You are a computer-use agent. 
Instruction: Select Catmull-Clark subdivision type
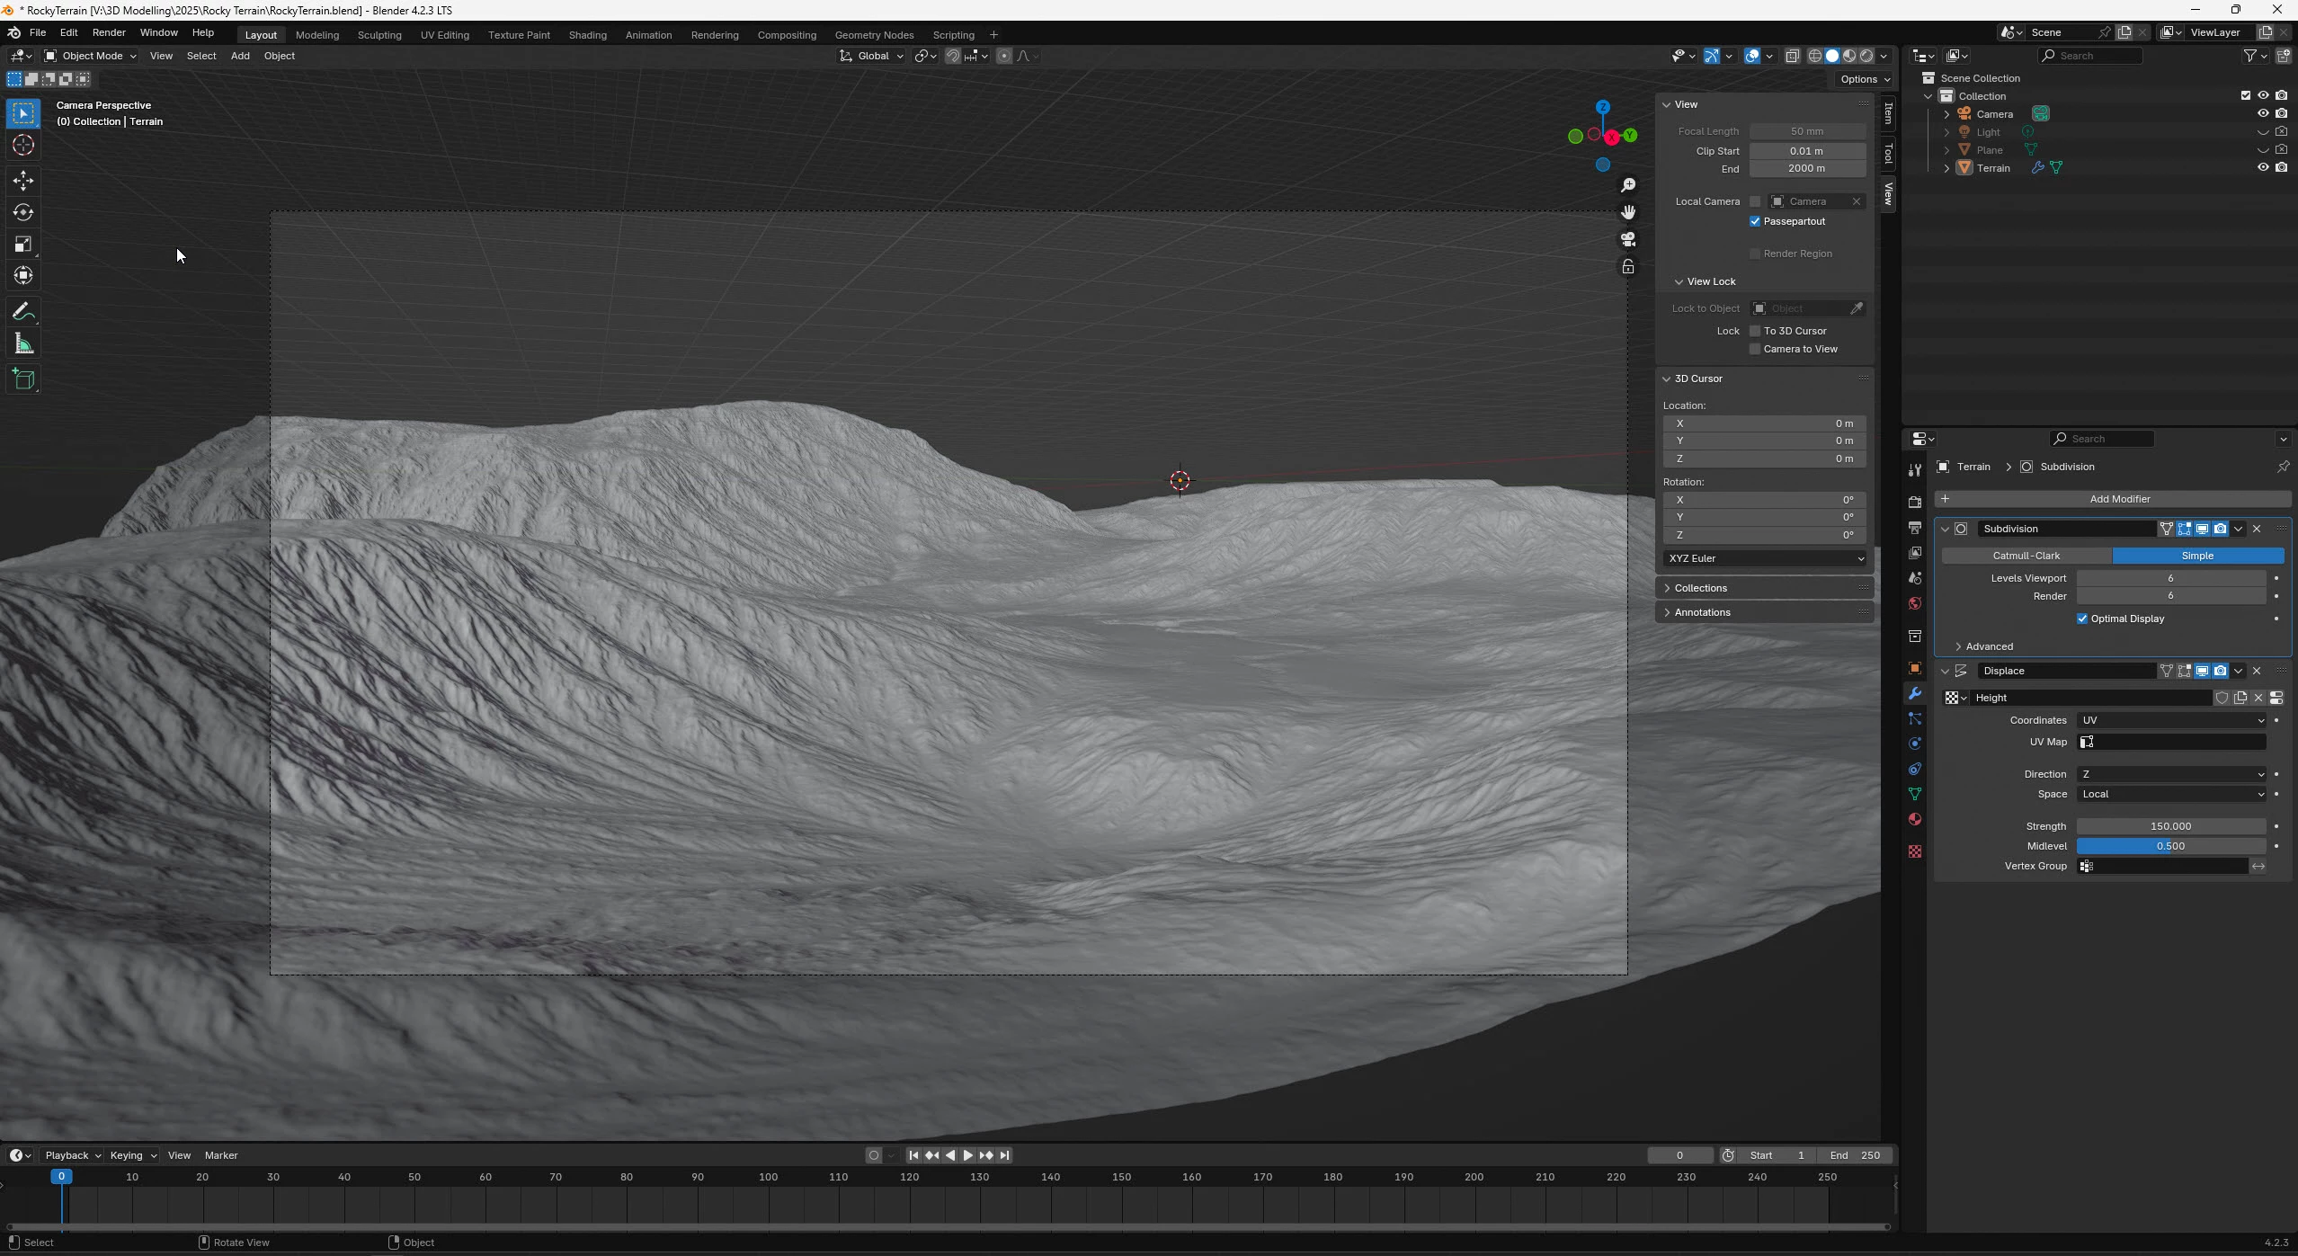tap(2026, 556)
